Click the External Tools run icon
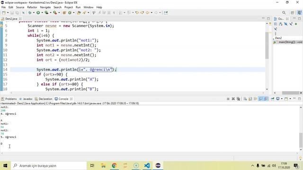 (55, 13)
